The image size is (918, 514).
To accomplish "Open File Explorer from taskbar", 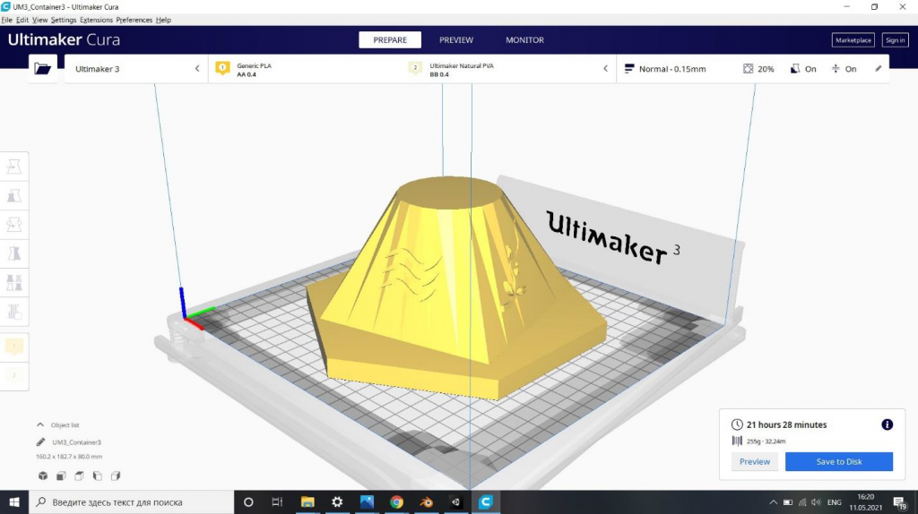I will tap(307, 501).
